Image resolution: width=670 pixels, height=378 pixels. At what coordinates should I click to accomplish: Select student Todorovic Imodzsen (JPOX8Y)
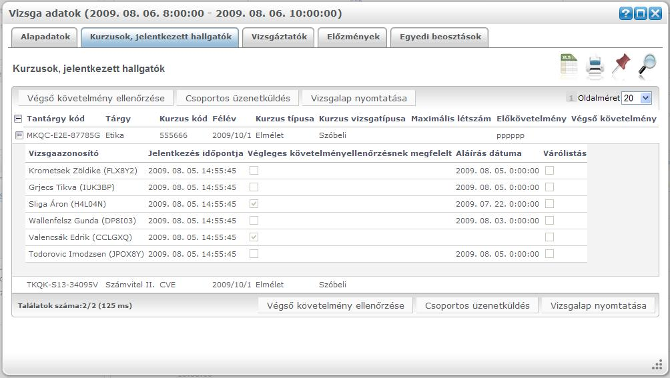pos(86,254)
